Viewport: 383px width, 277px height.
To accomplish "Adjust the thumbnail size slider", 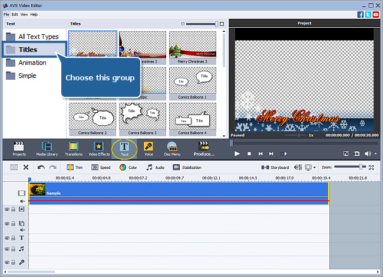I will point(216,24).
